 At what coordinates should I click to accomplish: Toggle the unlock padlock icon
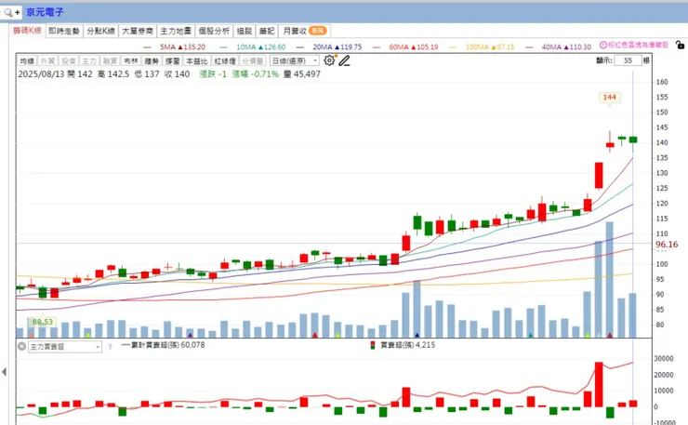[680, 45]
